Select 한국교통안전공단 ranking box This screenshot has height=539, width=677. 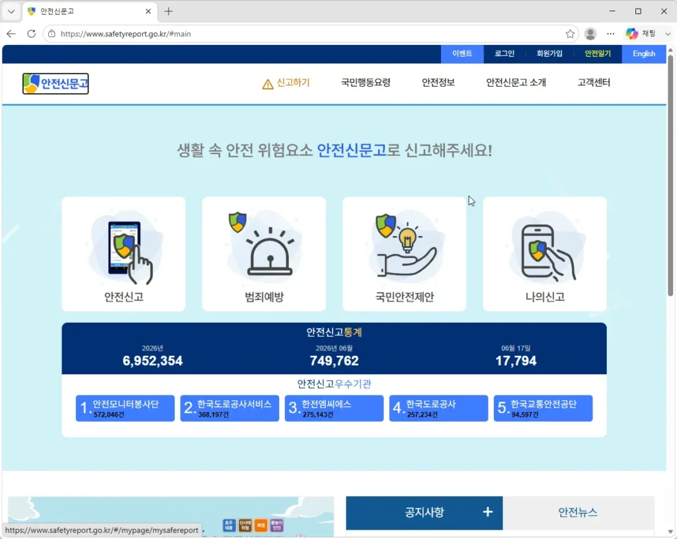click(x=543, y=408)
